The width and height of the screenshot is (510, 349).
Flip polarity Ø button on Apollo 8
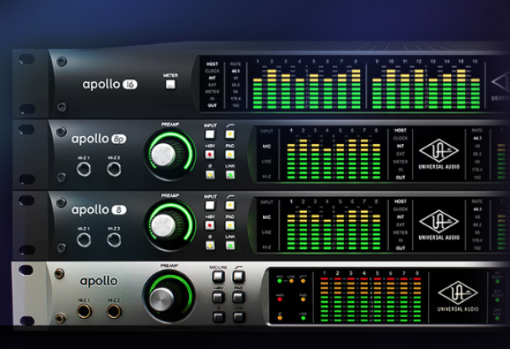point(210,245)
